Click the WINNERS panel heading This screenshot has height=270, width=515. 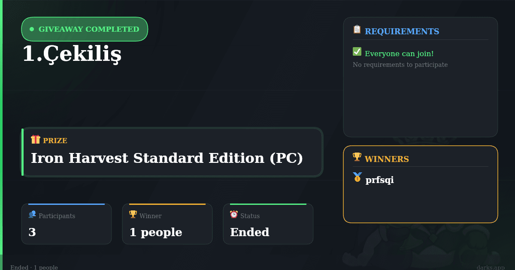387,159
